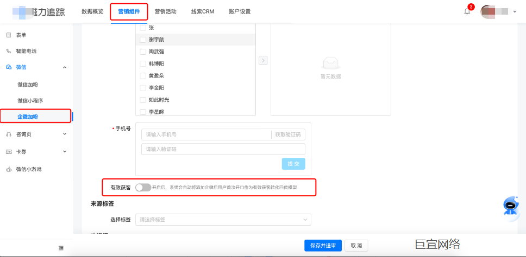The height and width of the screenshot is (257, 526).
Task: Check the box for 谢宇航
Action: tap(143, 40)
